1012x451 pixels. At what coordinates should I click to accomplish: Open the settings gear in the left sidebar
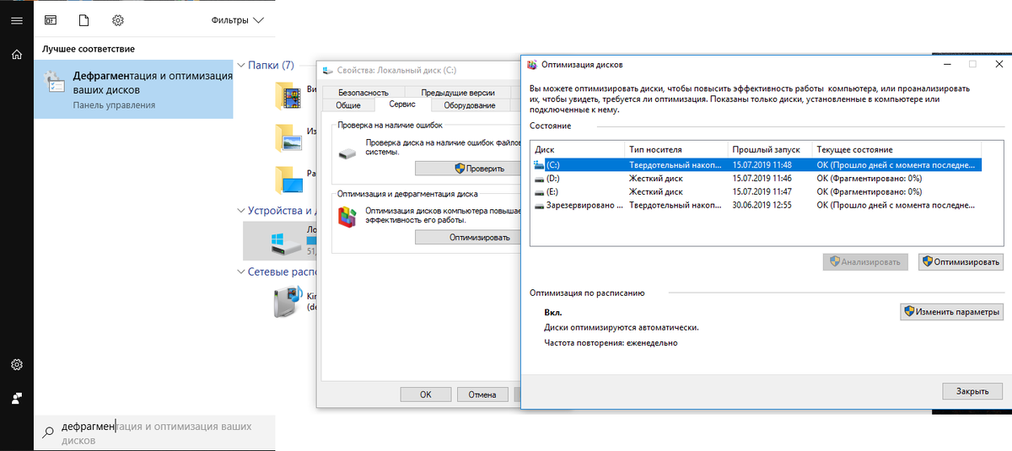point(16,364)
